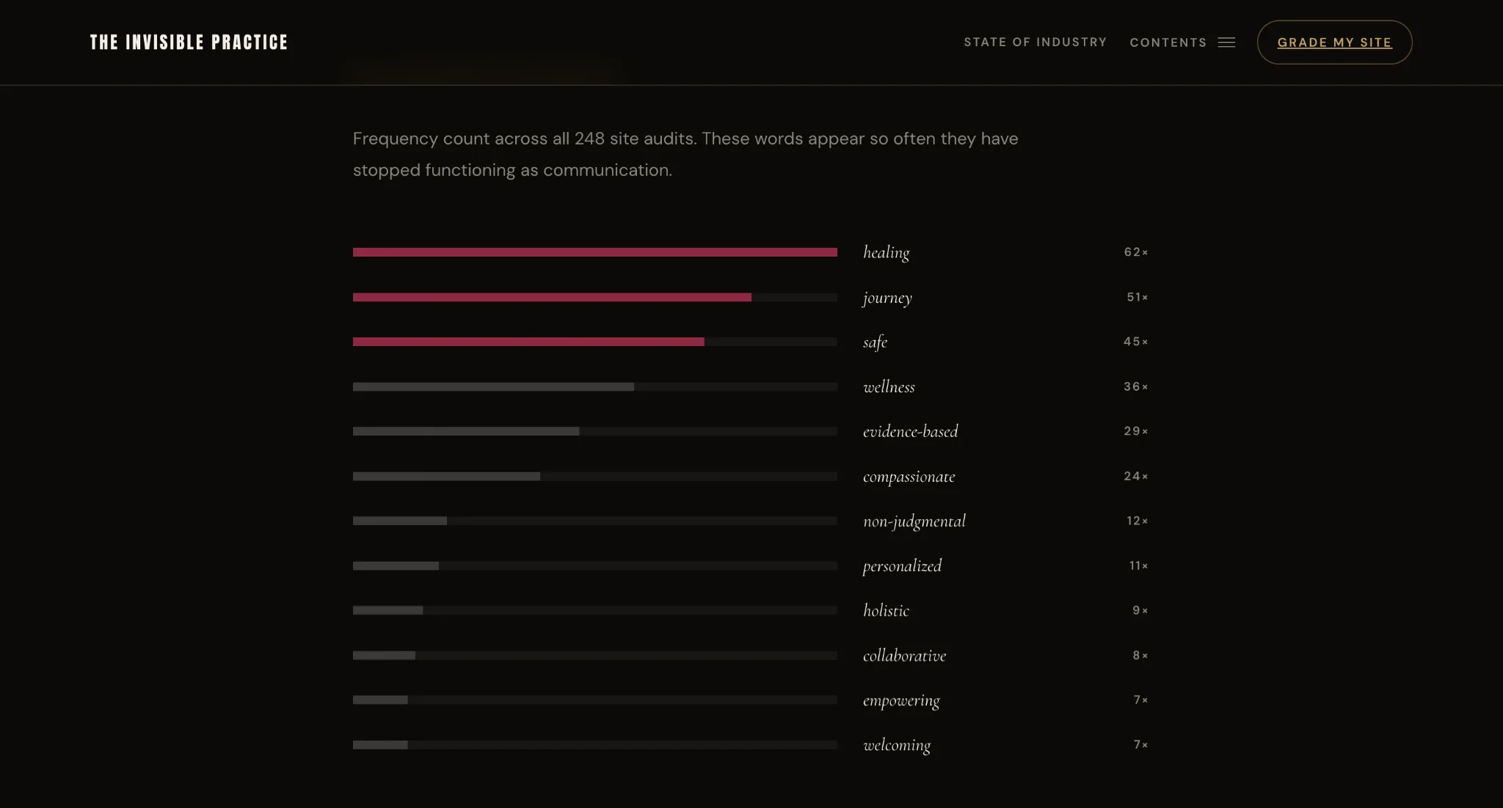The height and width of the screenshot is (808, 1503).
Task: Click the 62× count for healing
Action: pos(1135,252)
